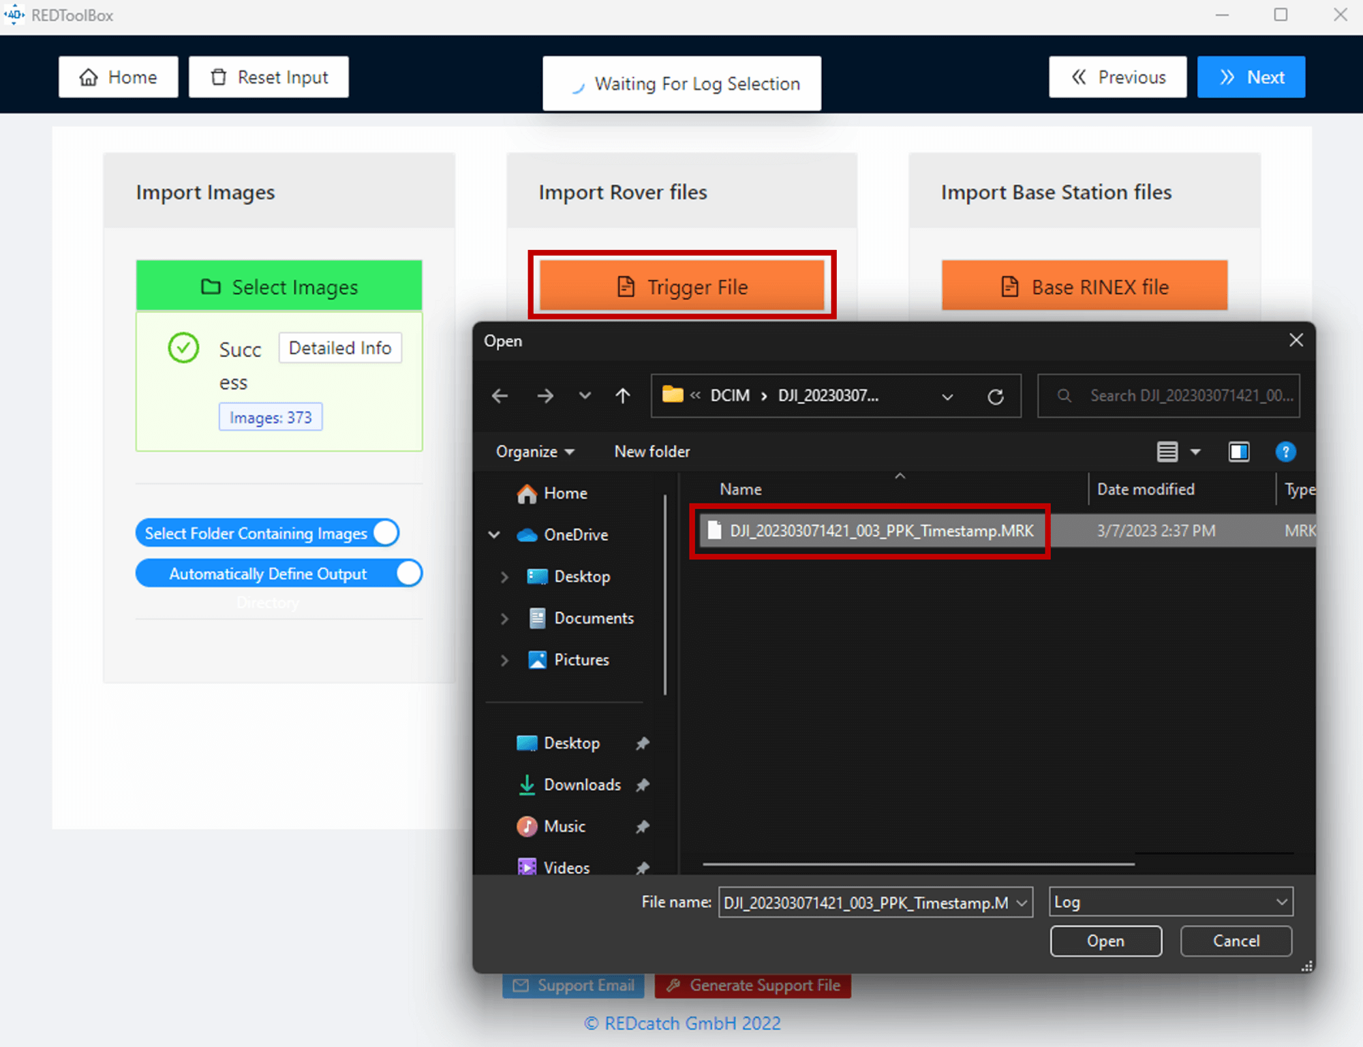Collapse the OneDrive tree item

[x=494, y=535]
